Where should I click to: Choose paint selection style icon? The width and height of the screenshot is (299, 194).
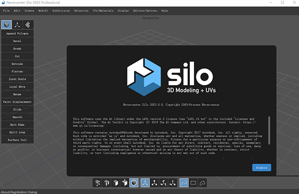pos(184,183)
